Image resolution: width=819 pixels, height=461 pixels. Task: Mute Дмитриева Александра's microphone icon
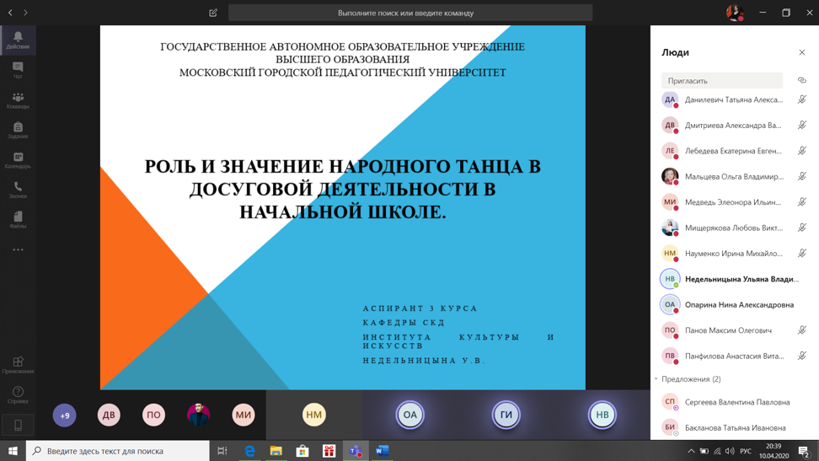pos(802,125)
